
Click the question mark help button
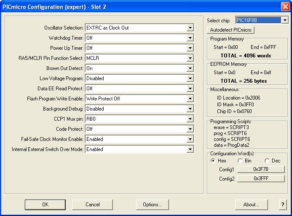(x=283, y=205)
